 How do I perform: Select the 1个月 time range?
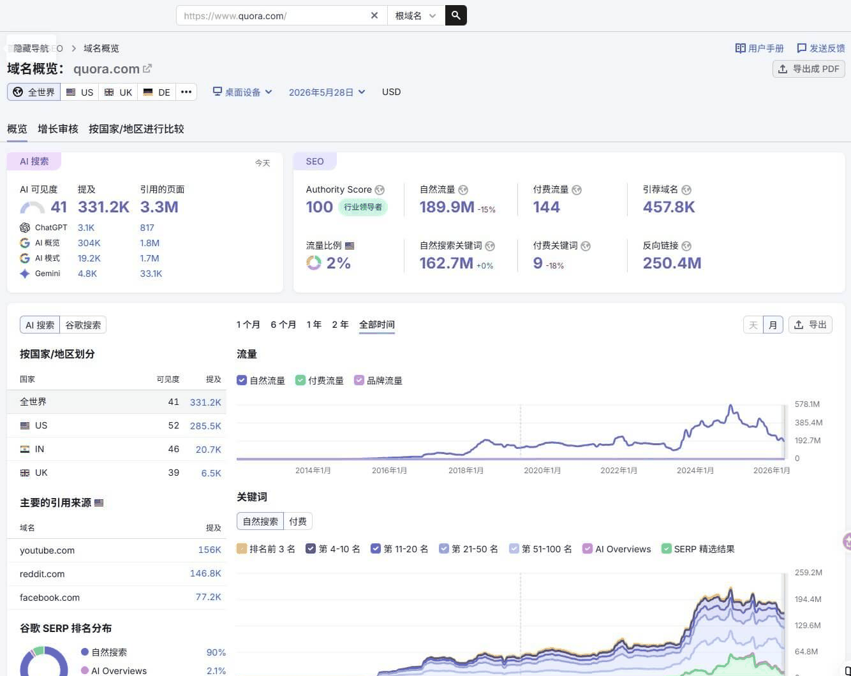click(248, 325)
